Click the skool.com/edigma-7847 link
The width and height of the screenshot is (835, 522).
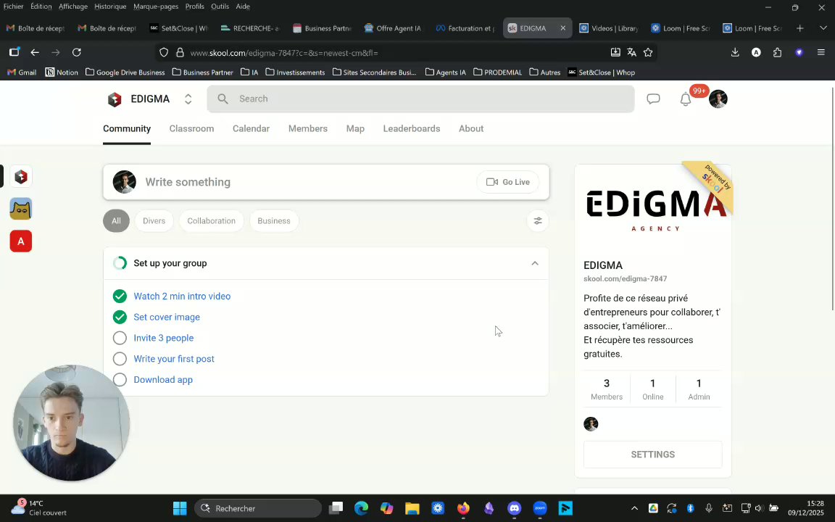(626, 278)
